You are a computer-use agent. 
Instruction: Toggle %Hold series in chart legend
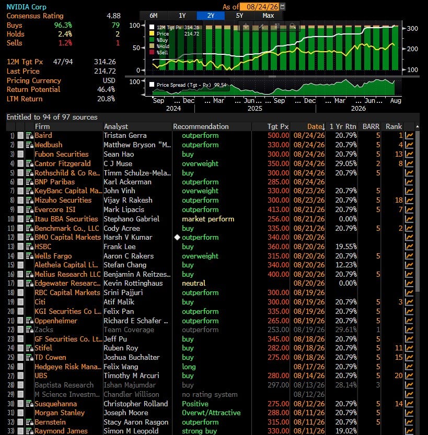point(152,46)
